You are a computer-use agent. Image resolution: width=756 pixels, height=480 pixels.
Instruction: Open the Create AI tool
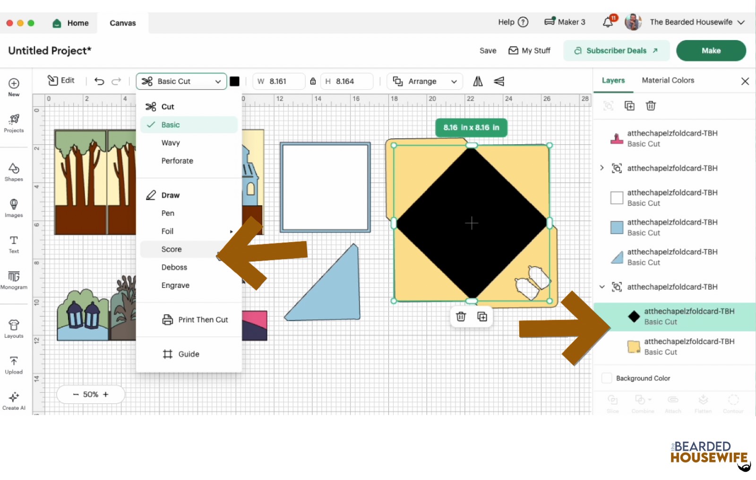(x=14, y=400)
